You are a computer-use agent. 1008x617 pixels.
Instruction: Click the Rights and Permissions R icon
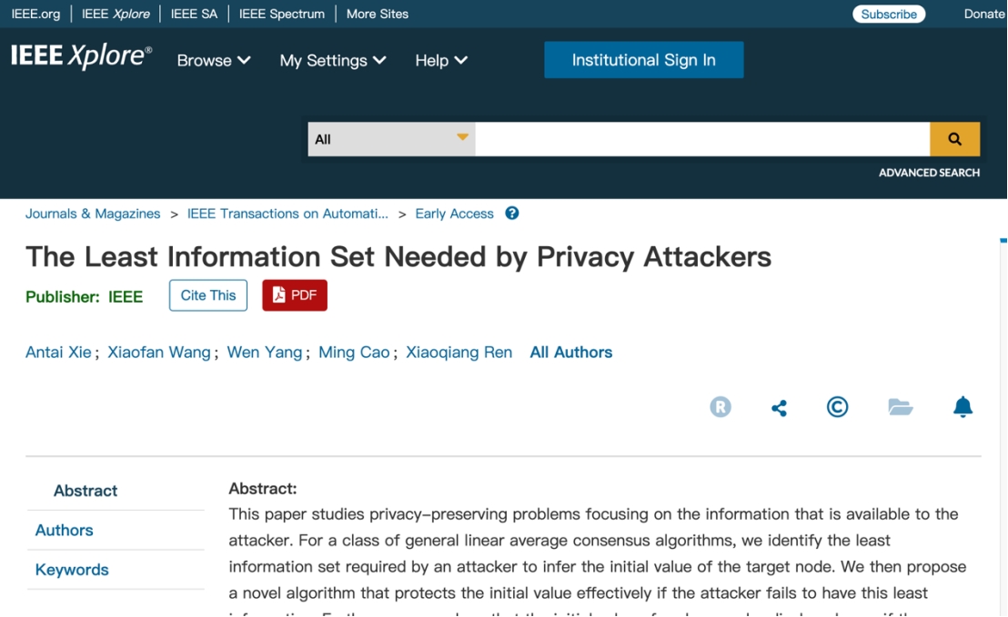click(721, 407)
